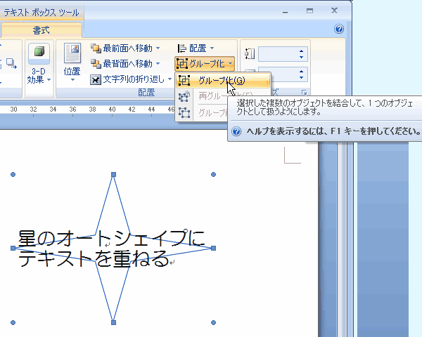Open Help with the blue question-mark icon

[339, 29]
